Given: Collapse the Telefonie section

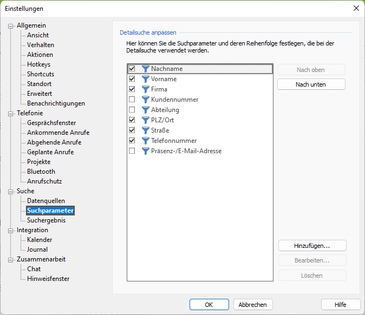Looking at the screenshot, I should coord(11,113).
